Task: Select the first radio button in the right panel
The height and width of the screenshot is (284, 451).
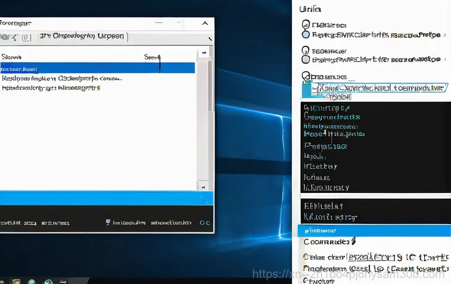Action: tap(306, 25)
